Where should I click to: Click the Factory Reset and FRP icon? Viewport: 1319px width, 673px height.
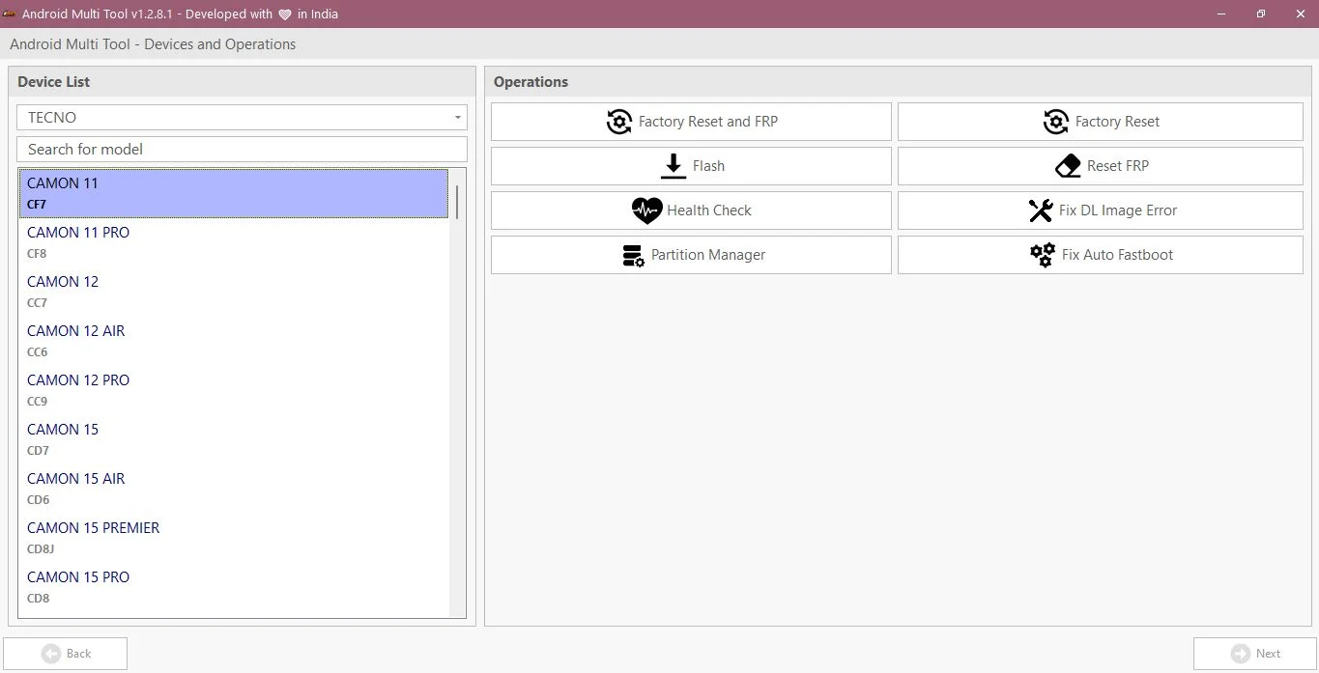pyautogui.click(x=619, y=122)
